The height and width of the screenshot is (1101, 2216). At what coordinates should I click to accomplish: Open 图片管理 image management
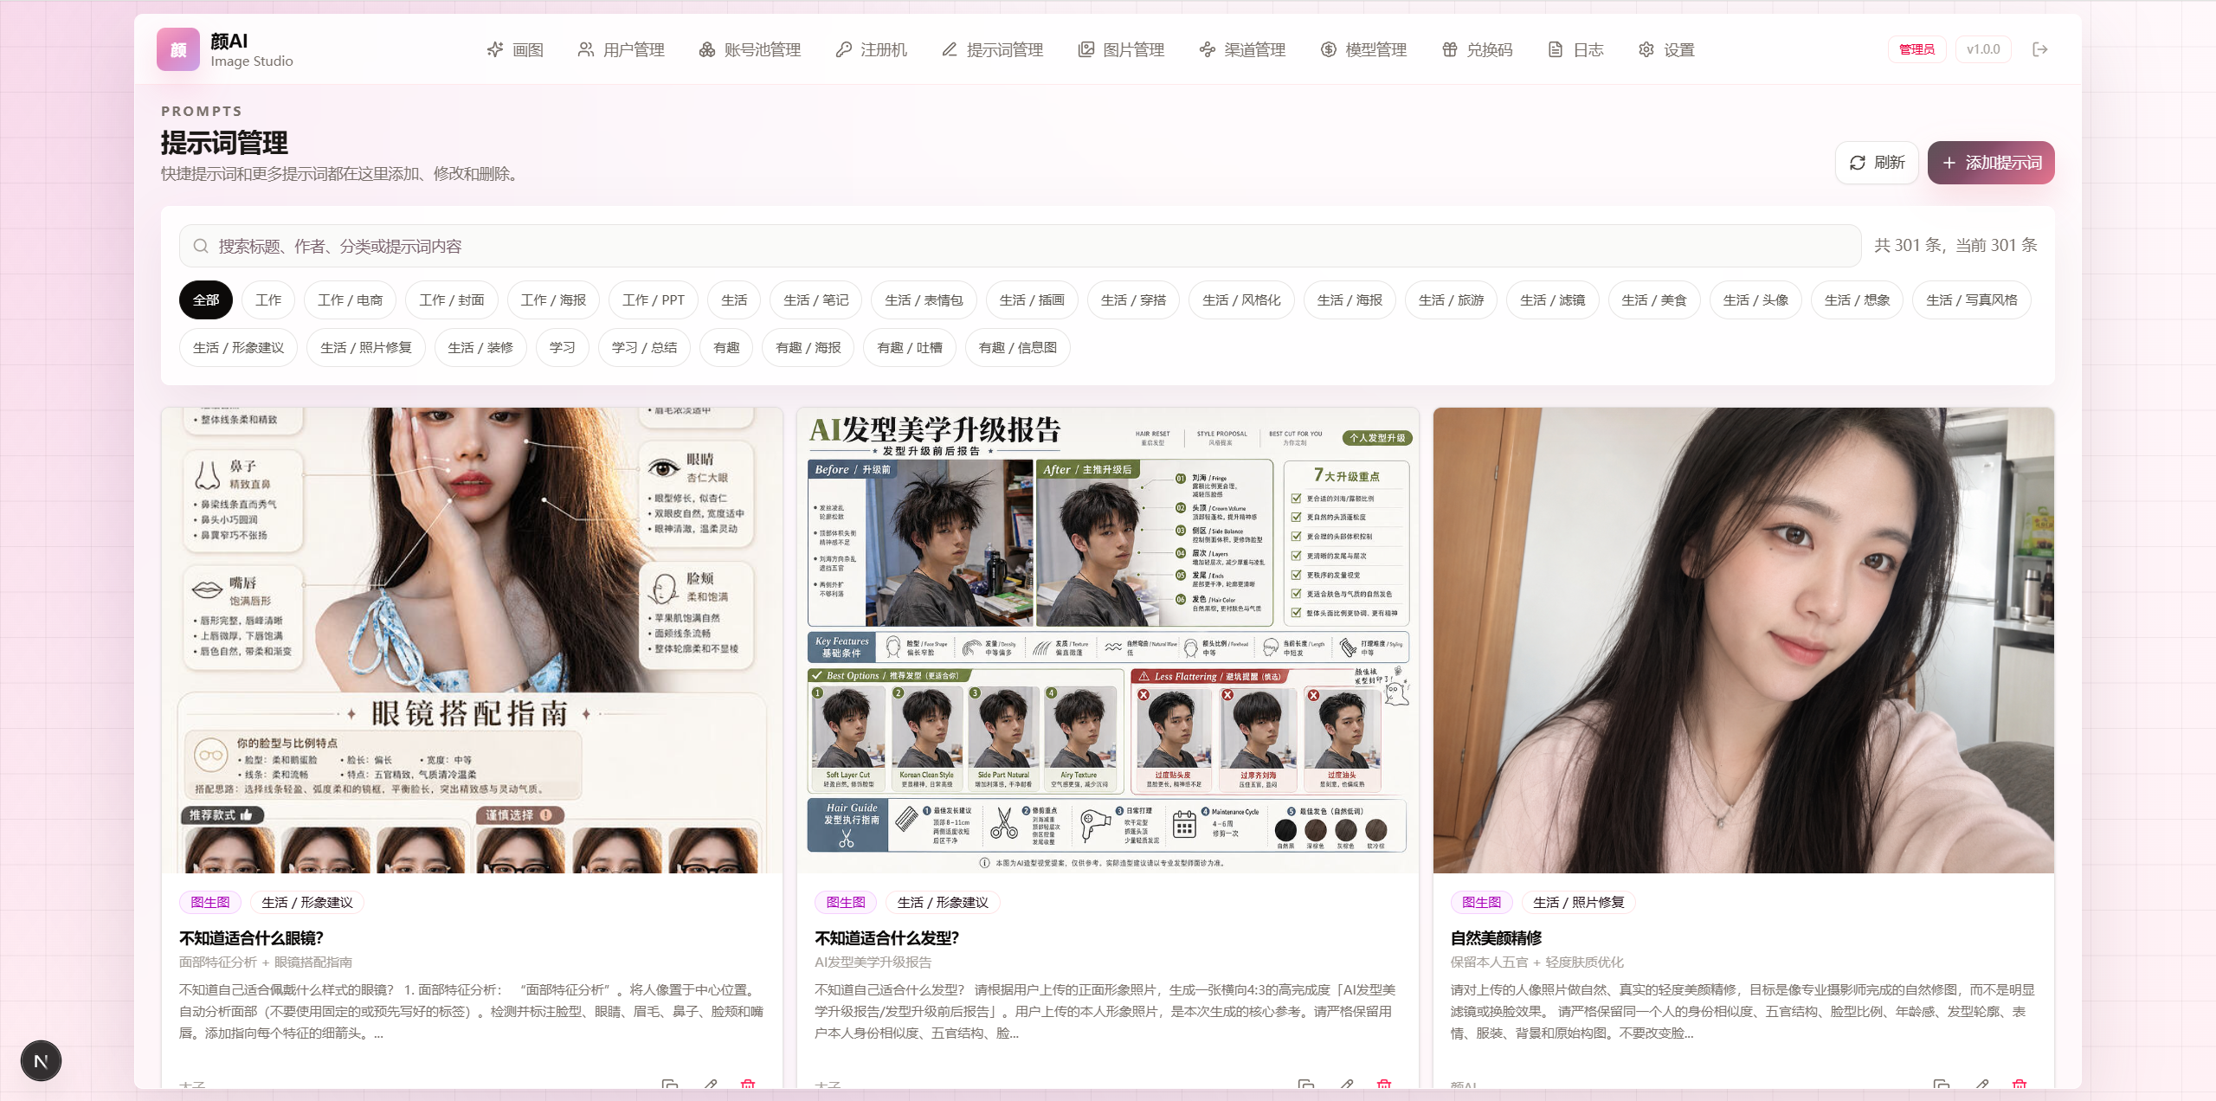tap(1121, 49)
